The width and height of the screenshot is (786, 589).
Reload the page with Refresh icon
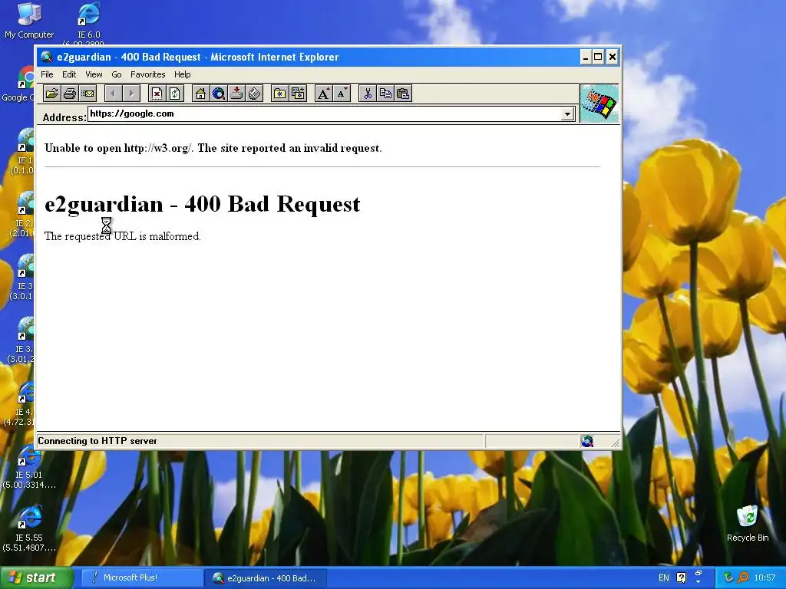click(175, 94)
